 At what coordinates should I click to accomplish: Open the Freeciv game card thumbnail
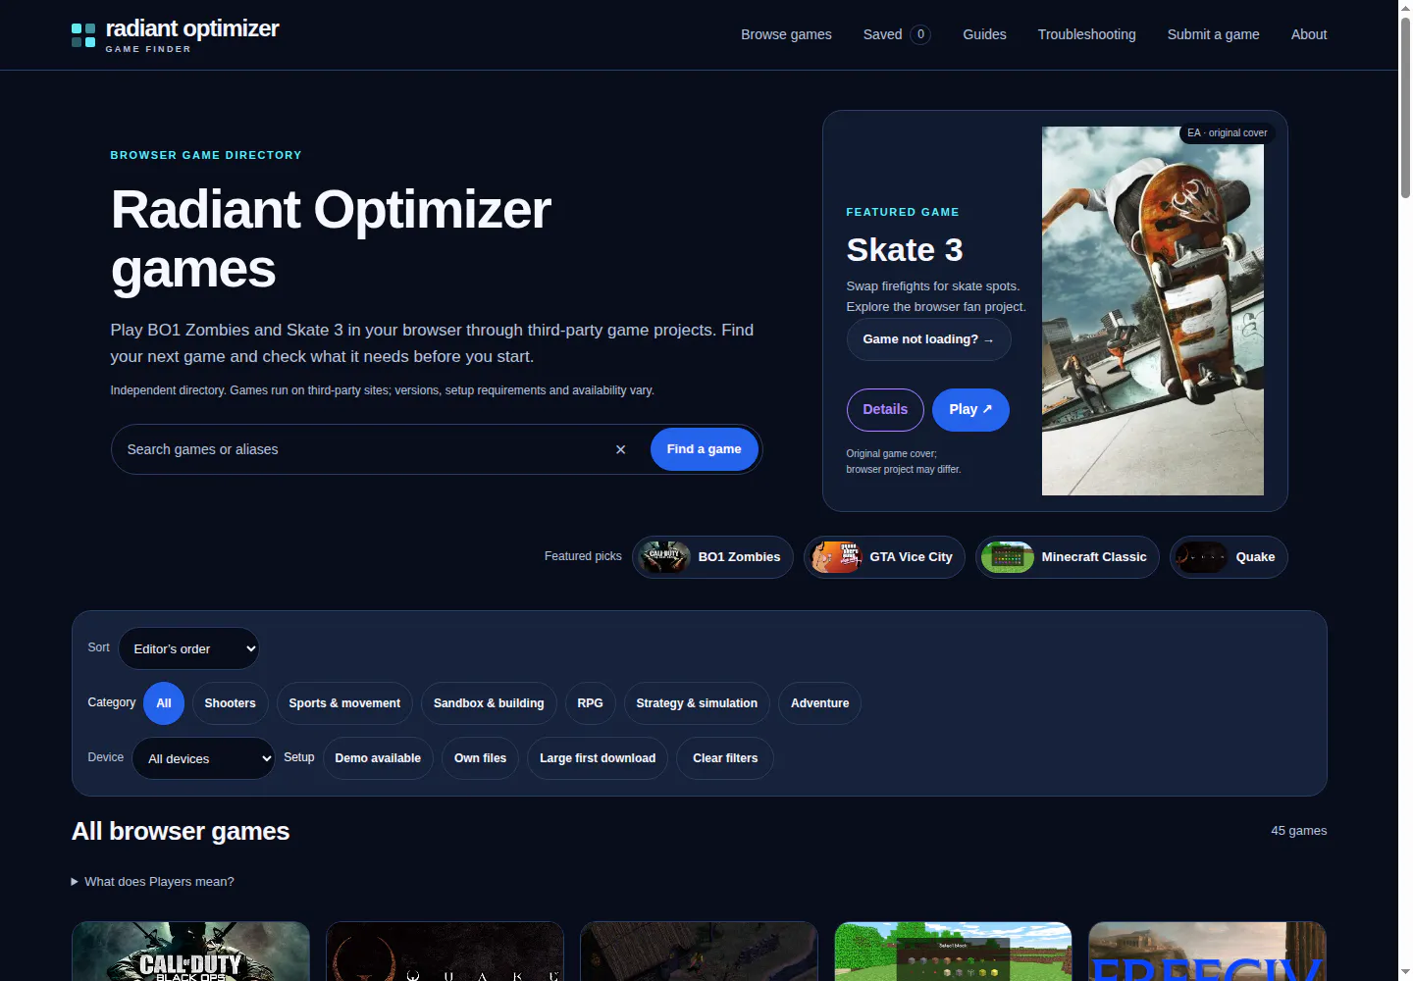[1207, 951]
